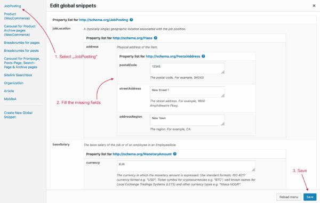The height and width of the screenshot is (203, 320).
Task: Click 'The region. For example, CA.' hint
Action: 171,129
